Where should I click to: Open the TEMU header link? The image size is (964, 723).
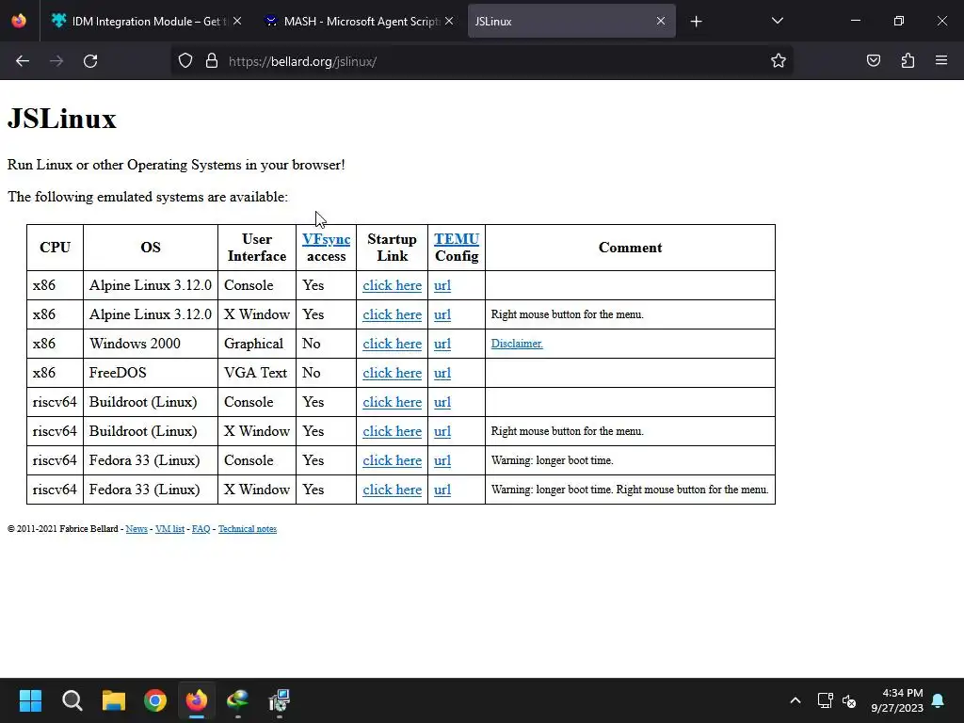pyautogui.click(x=457, y=239)
